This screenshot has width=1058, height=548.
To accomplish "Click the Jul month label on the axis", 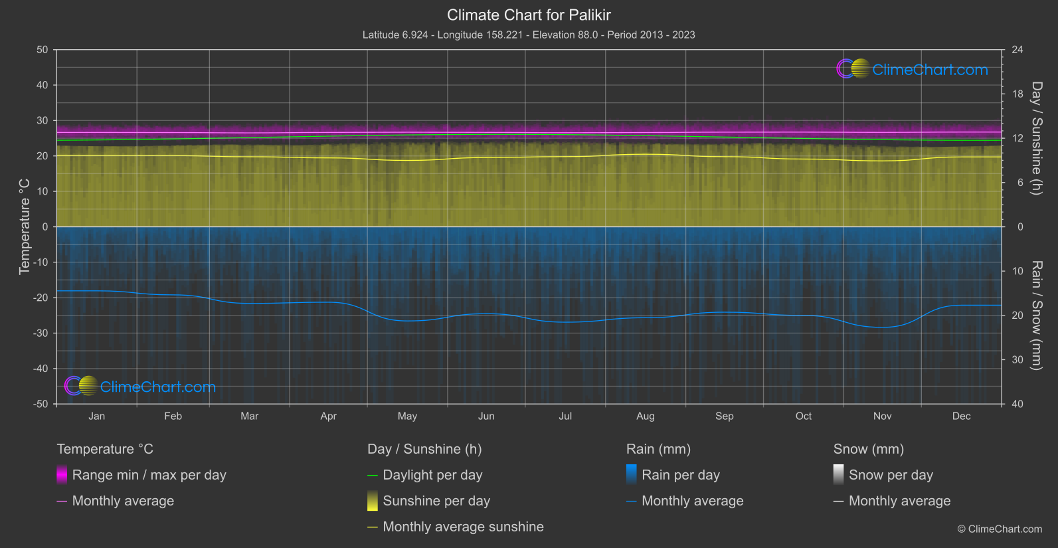I will (565, 416).
